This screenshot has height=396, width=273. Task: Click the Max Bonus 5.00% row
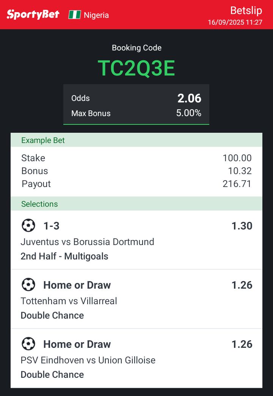click(x=136, y=113)
